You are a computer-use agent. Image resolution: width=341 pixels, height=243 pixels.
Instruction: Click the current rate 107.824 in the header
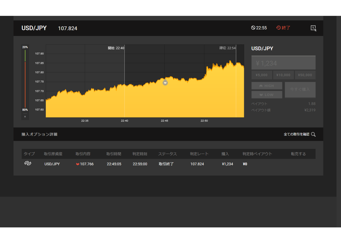[x=68, y=28]
